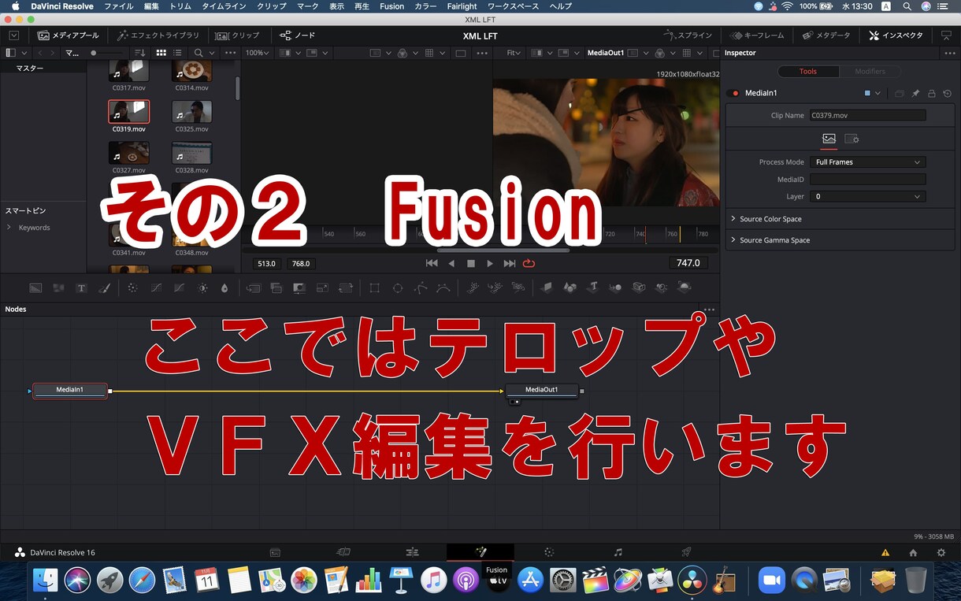
Task: Open Process Mode Full Frames dropdown
Action: pos(867,161)
